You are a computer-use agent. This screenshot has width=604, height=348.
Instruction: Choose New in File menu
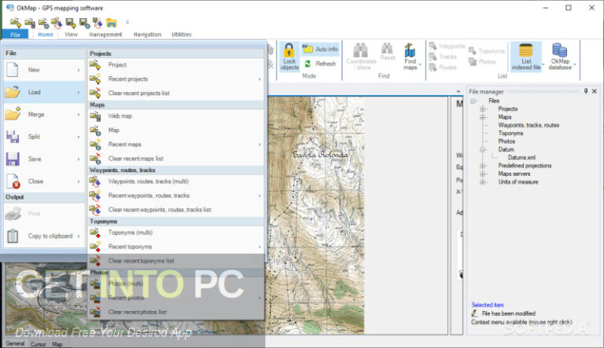pos(44,70)
